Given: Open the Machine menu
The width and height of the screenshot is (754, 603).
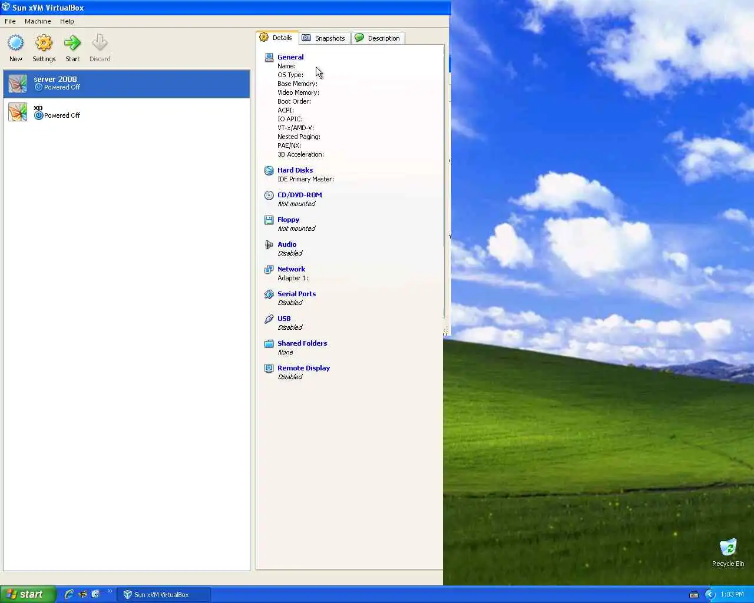Looking at the screenshot, I should coord(38,21).
